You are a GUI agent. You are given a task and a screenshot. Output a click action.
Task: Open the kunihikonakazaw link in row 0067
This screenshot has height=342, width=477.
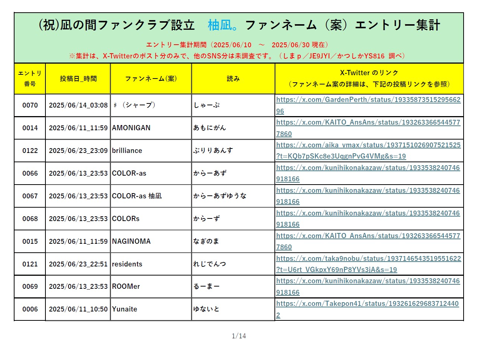[x=369, y=196]
